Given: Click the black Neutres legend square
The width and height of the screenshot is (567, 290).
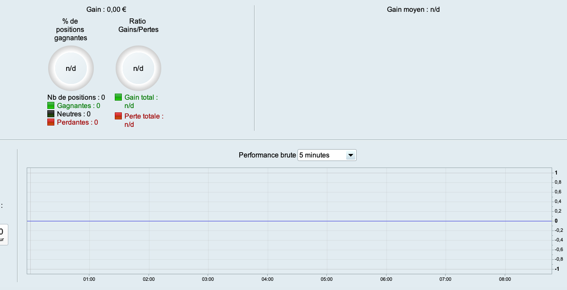Looking at the screenshot, I should (51, 114).
